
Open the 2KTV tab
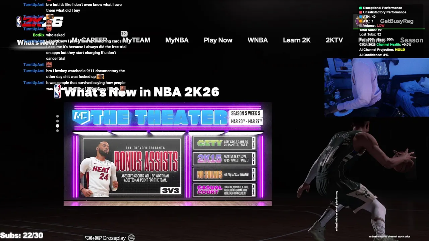click(334, 40)
